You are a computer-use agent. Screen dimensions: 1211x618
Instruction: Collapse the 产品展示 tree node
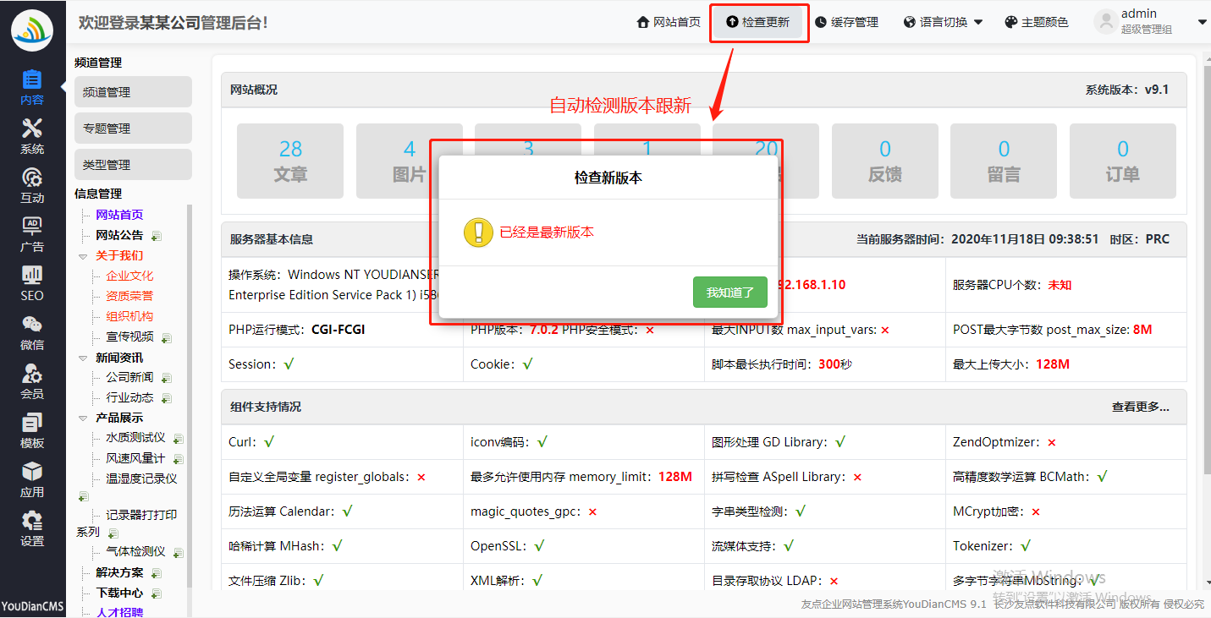[83, 418]
